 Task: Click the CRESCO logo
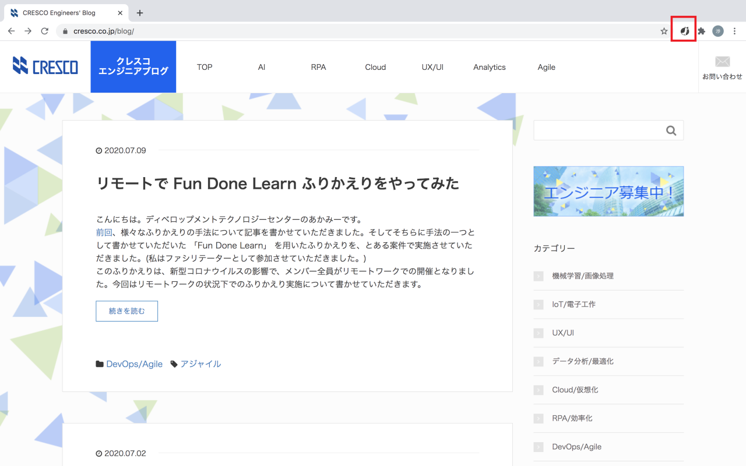pos(45,66)
